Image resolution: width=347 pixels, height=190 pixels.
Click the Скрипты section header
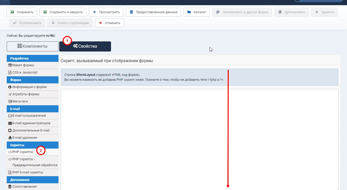[x=33, y=145]
